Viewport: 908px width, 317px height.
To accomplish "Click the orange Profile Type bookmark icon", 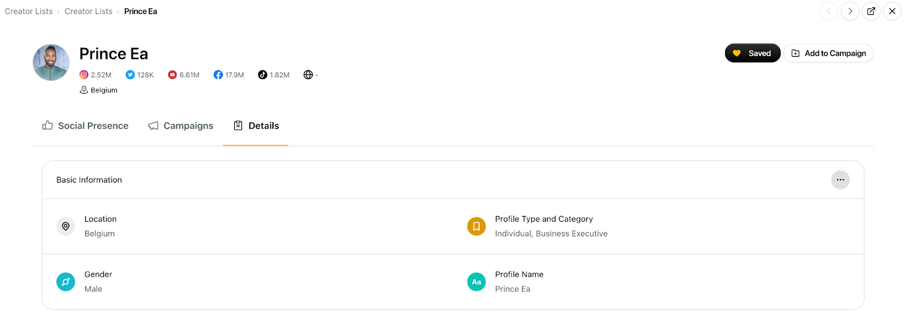I will coord(476,226).
